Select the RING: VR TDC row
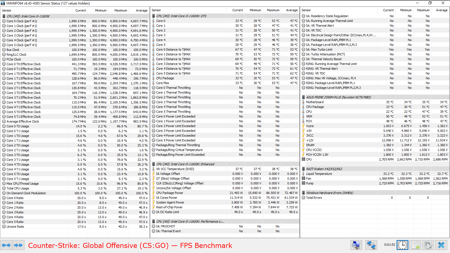Viewport: 450px width, 253px height. coord(375,73)
